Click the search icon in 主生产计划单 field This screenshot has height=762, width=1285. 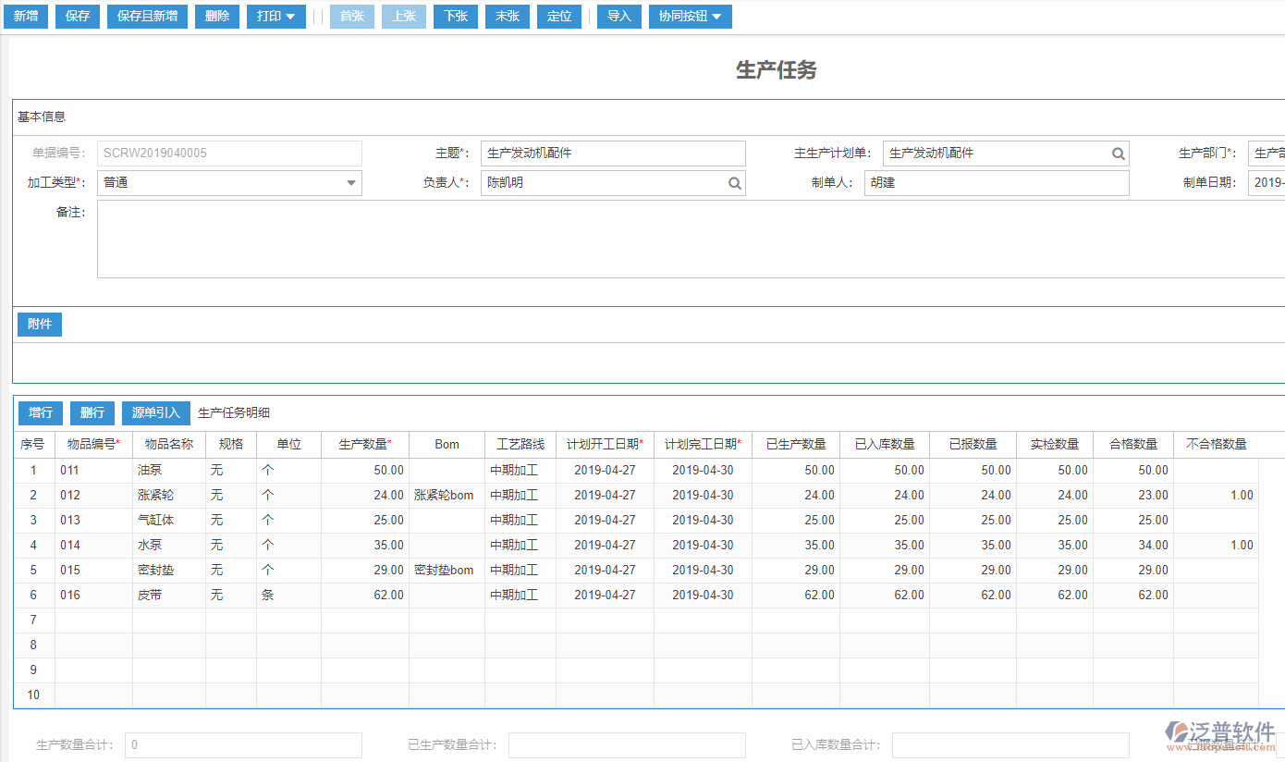pos(1118,154)
